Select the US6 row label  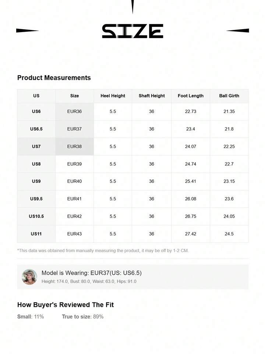coord(36,111)
